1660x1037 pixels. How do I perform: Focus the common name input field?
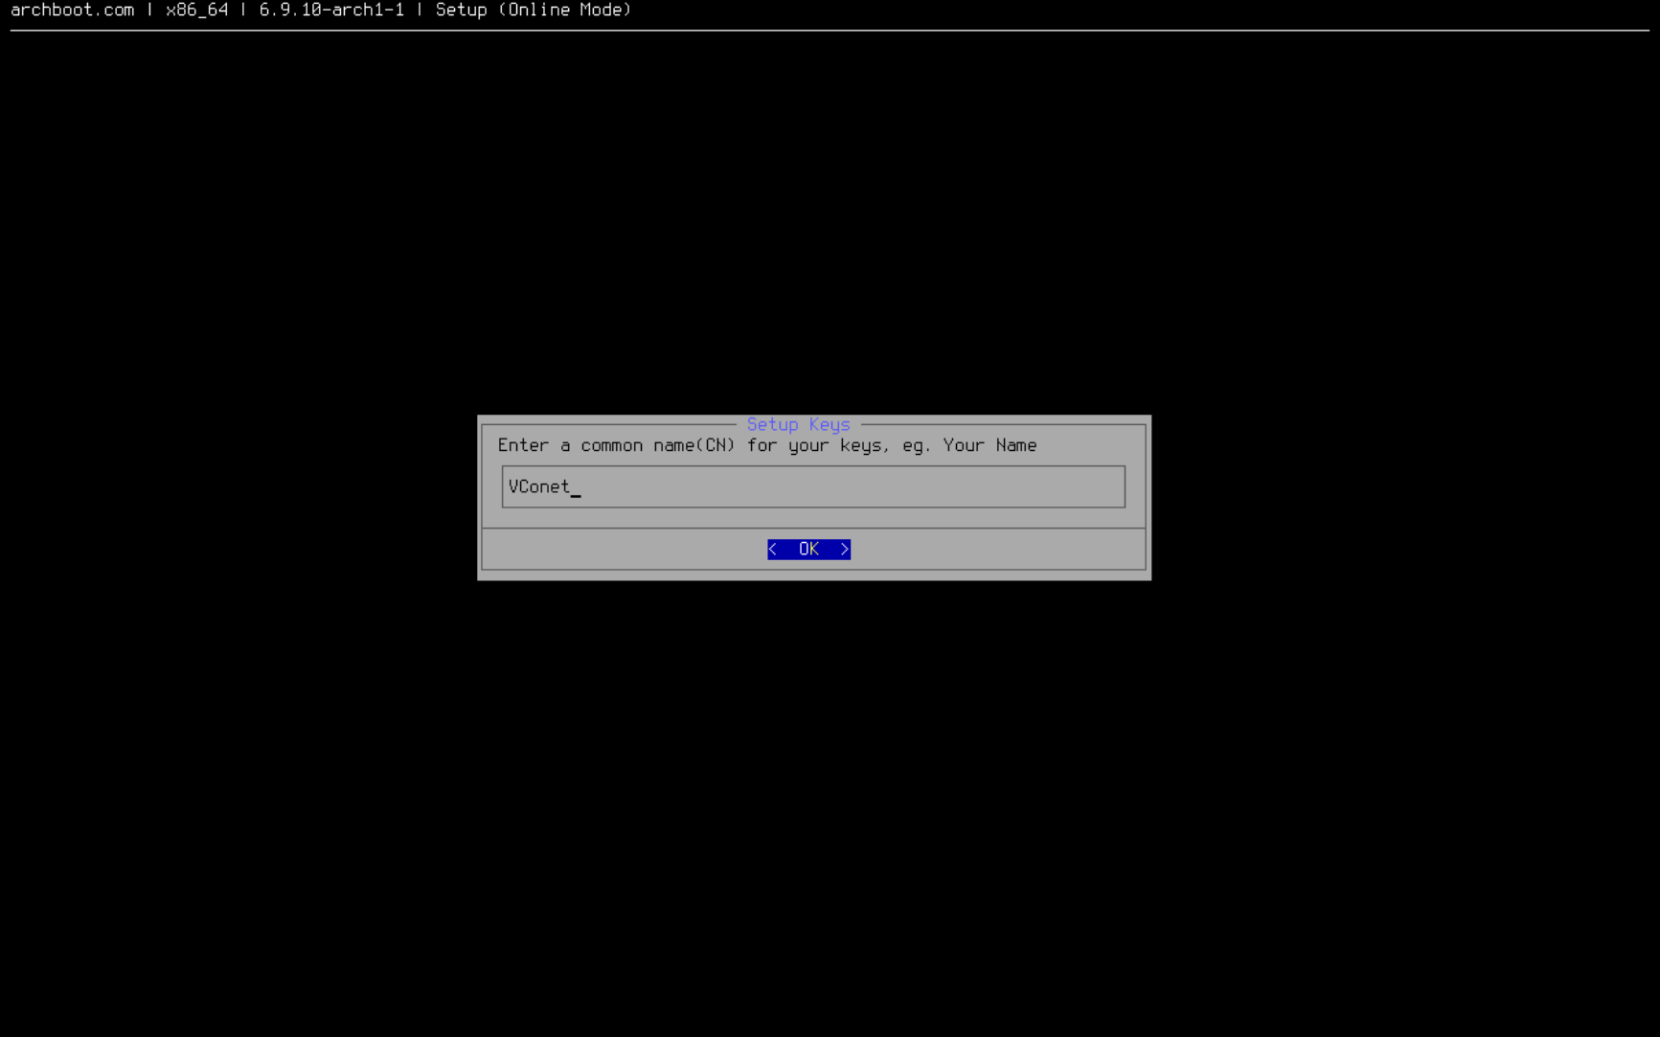(x=813, y=486)
